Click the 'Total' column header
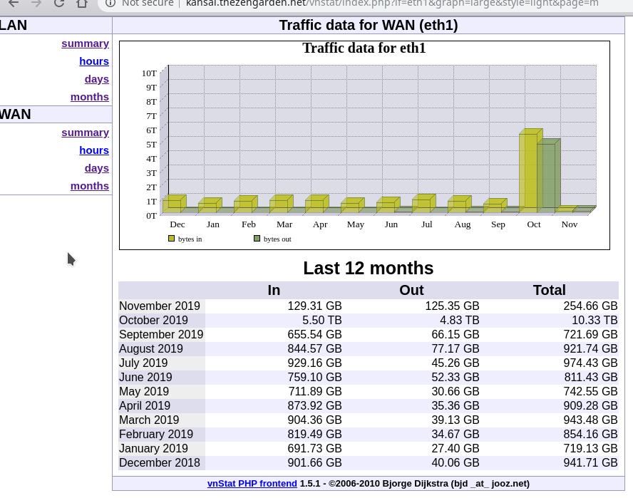 (x=549, y=290)
